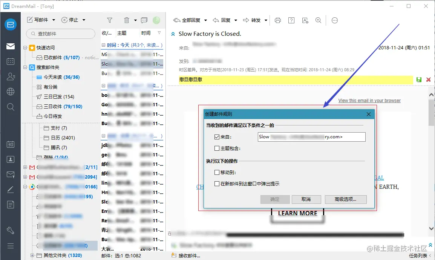Click the zoom magnifier icon in toolbar

click(319, 20)
